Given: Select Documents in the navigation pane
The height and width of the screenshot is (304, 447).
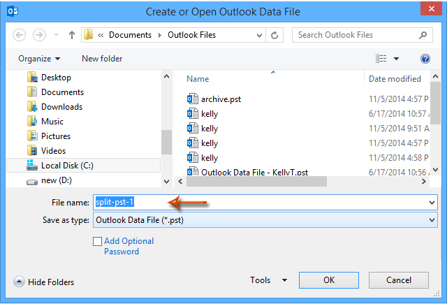Looking at the screenshot, I should pos(62,92).
